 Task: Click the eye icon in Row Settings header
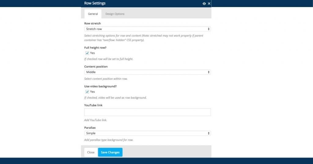(204, 4)
